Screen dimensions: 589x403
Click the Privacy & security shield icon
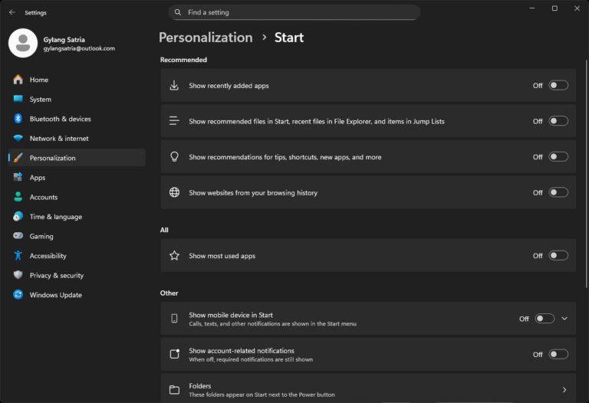18,275
